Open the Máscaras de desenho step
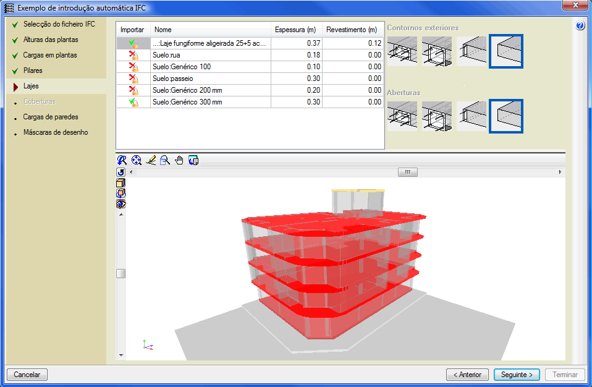Screen dimensions: 592x387 pos(56,132)
